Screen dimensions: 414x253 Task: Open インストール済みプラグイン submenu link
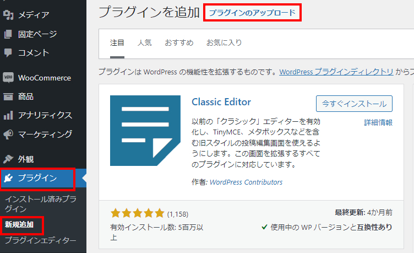tap(41, 204)
